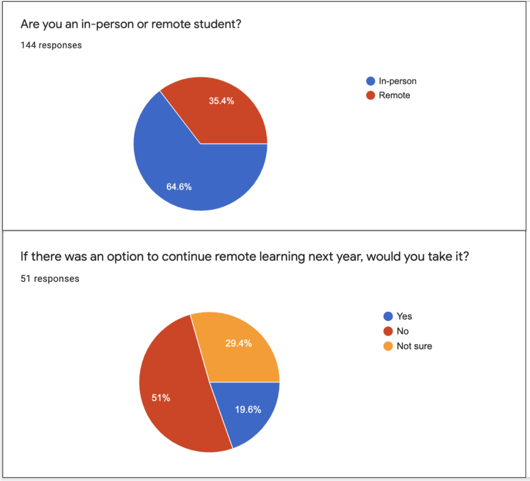The height and width of the screenshot is (481, 530).
Task: Click the 144 responses text
Action: (x=51, y=45)
